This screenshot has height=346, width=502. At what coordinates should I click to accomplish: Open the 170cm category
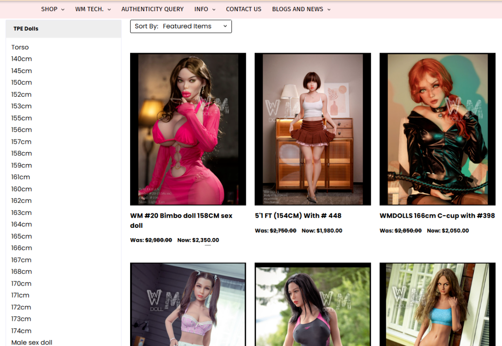21,284
